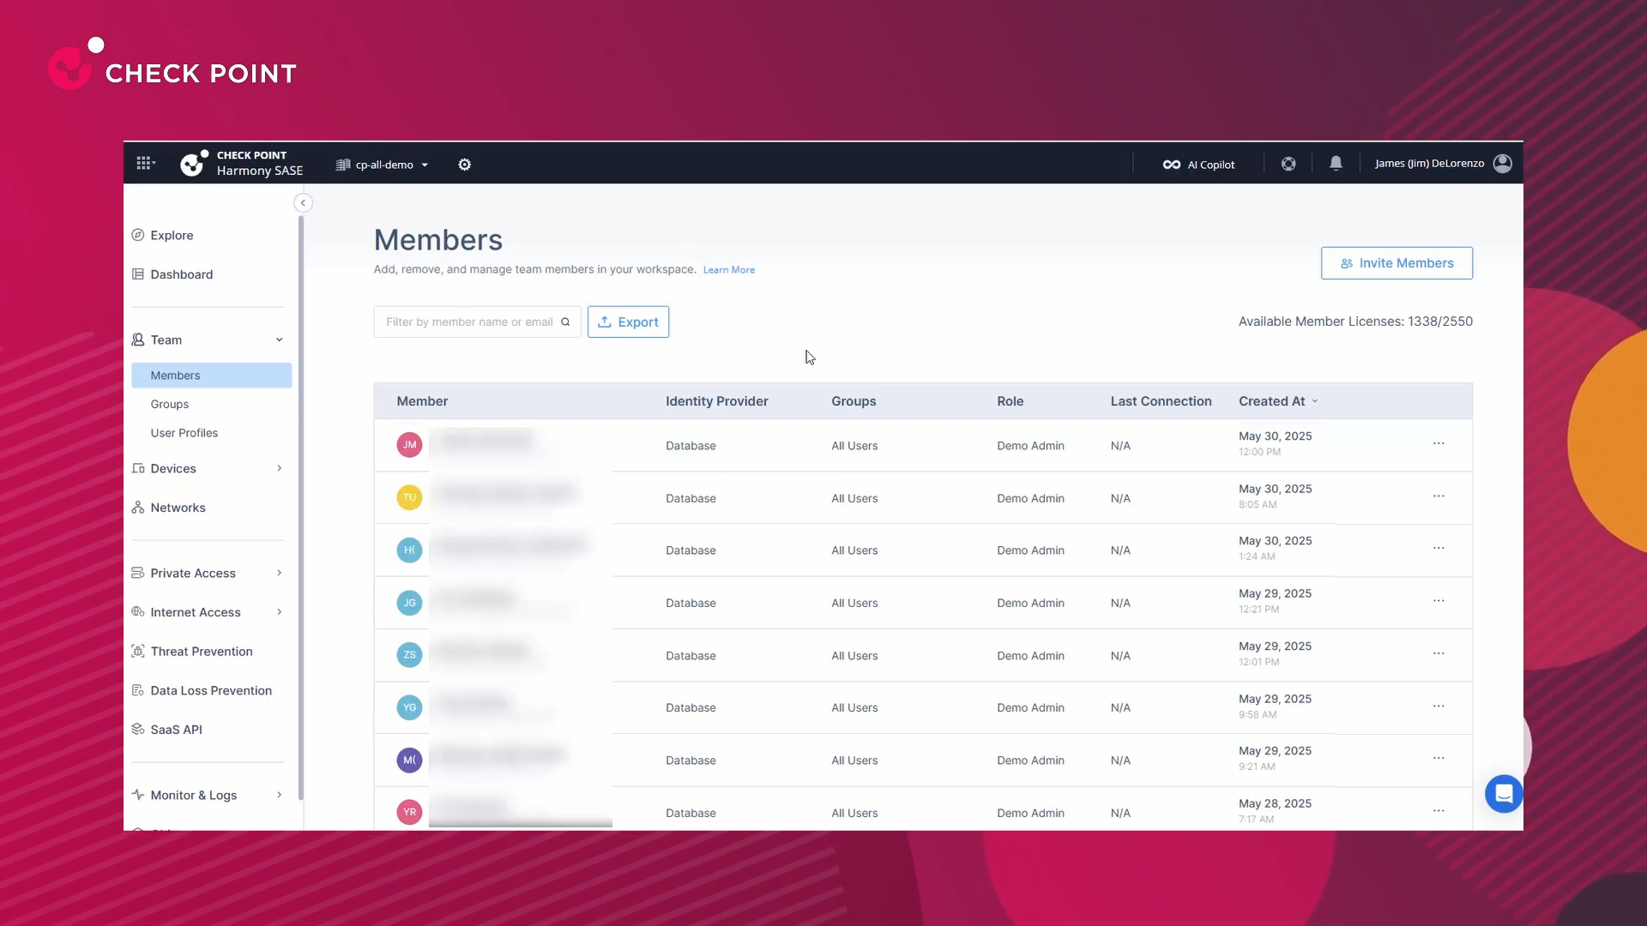This screenshot has height=926, width=1647.
Task: Open the chat support bubble
Action: (x=1504, y=794)
